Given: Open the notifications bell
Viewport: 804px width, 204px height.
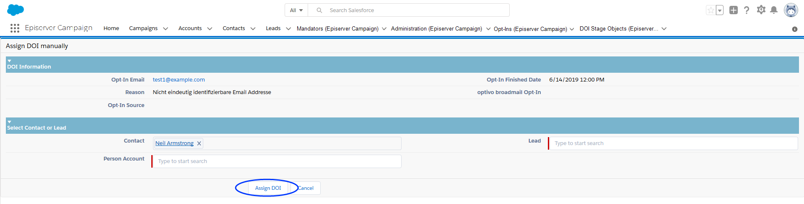Looking at the screenshot, I should coord(774,10).
